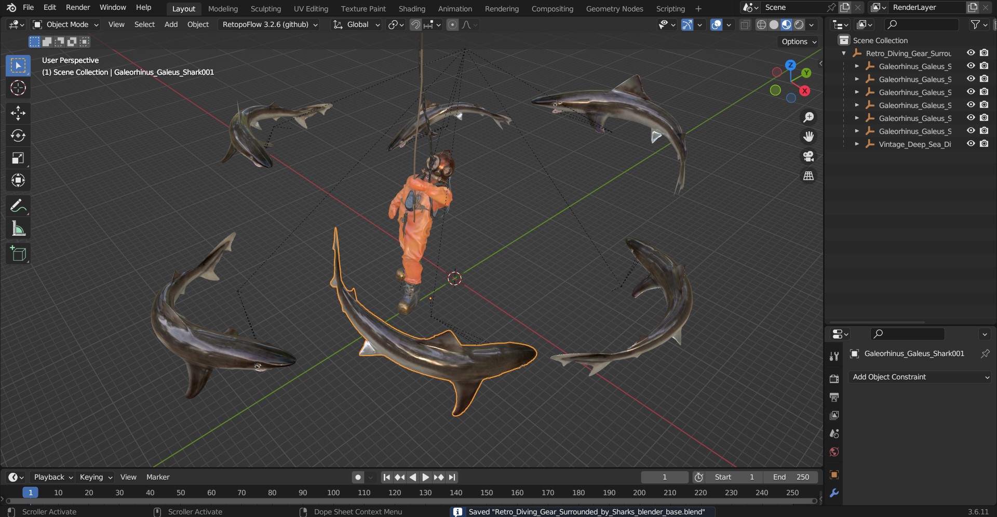Open the View Layer properties tab
This screenshot has width=997, height=517.
pos(834,415)
